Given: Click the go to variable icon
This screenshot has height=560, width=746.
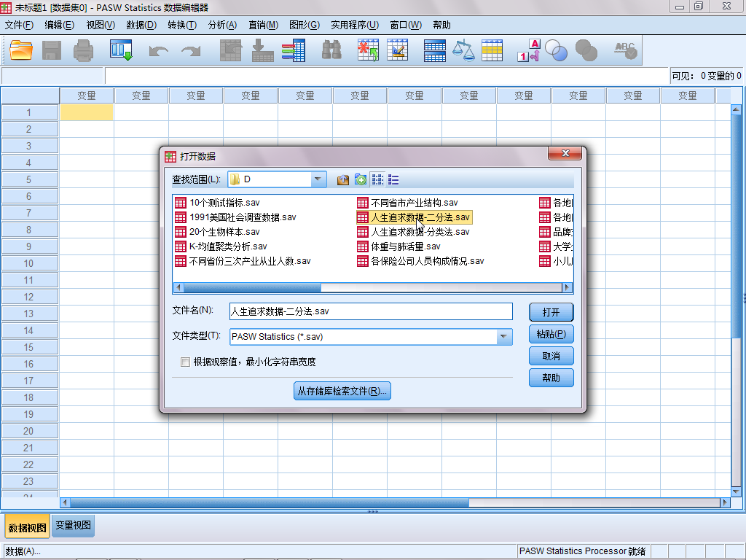Looking at the screenshot, I should 262,50.
